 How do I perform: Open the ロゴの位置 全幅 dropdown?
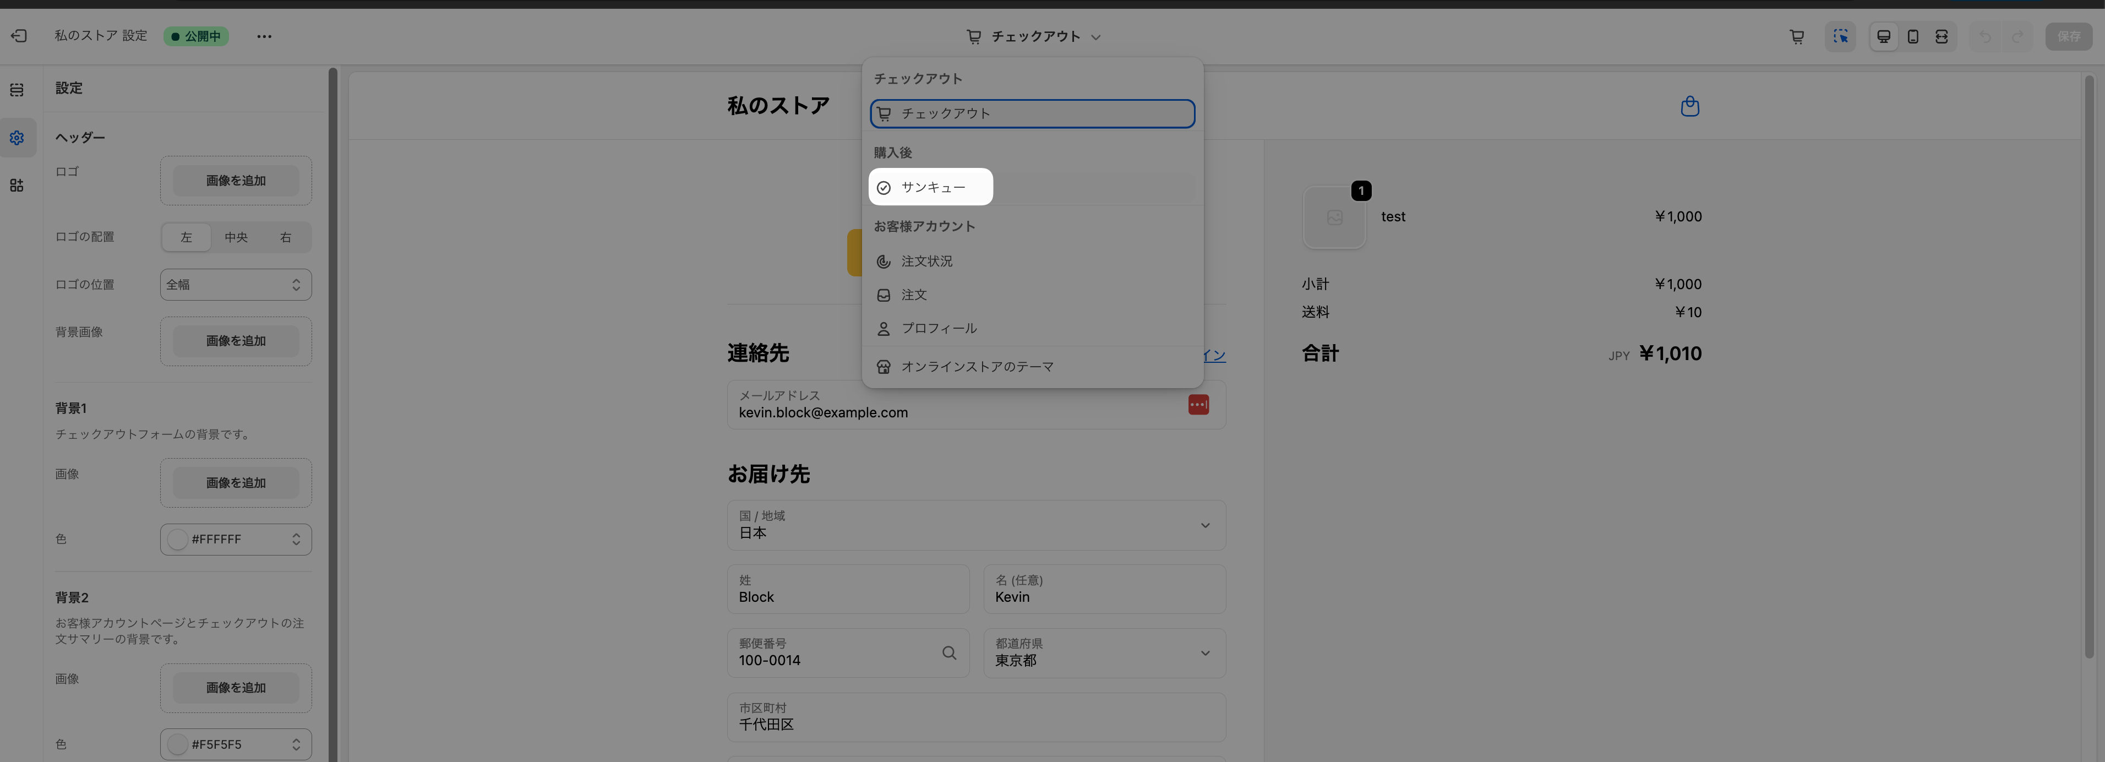coord(236,285)
